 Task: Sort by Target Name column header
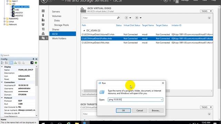pos(148,25)
